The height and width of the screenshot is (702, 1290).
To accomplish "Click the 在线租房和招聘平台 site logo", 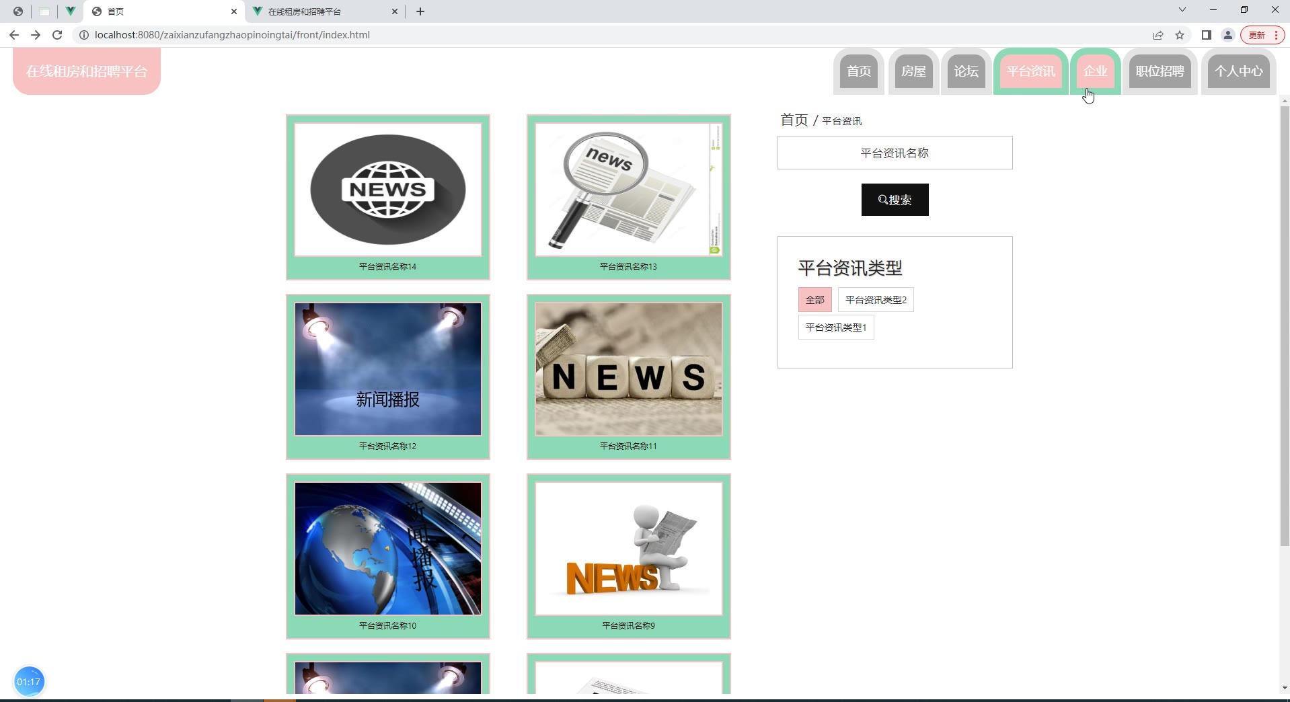I will click(87, 71).
